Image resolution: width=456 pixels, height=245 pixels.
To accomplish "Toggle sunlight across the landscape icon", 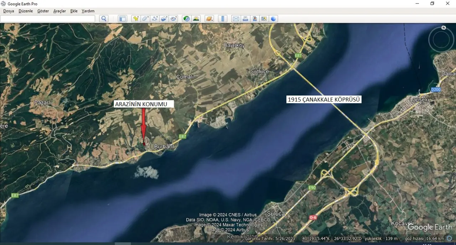I will [x=196, y=19].
